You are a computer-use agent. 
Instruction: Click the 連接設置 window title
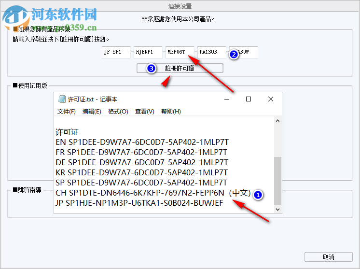coord(180,6)
